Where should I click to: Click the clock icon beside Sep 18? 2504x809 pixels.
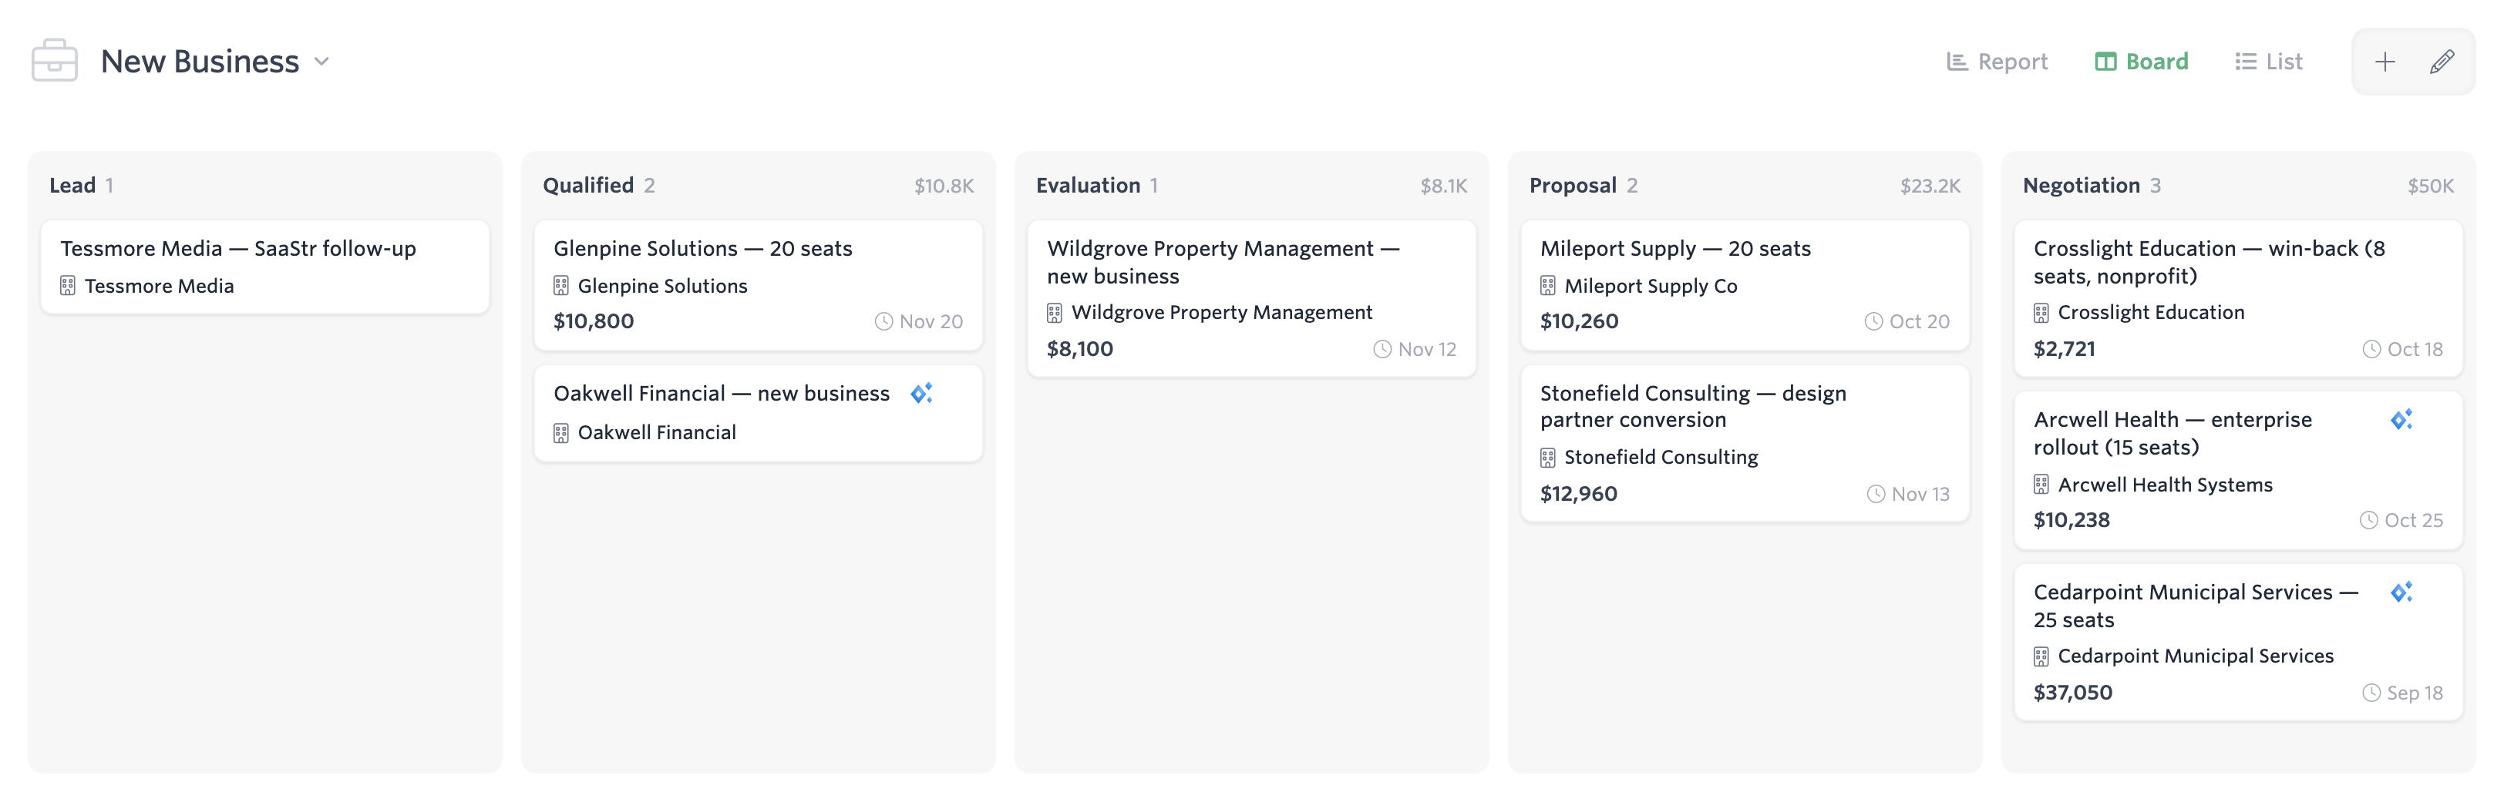[2372, 693]
